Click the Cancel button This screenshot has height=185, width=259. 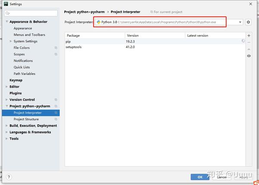222,177
